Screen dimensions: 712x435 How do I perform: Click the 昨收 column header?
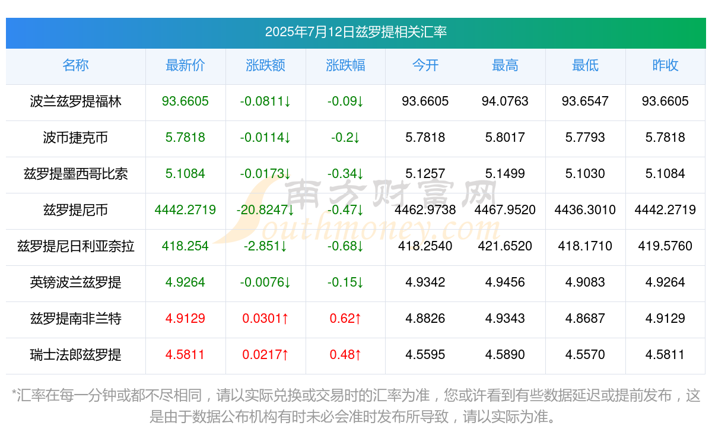[665, 65]
